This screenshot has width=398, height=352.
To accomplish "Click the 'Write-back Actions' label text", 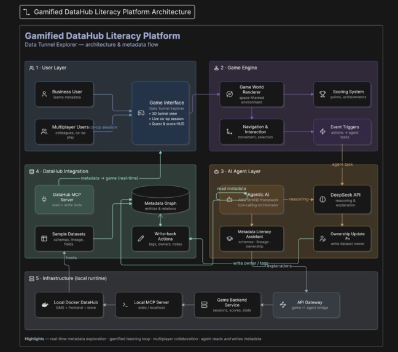I will (x=165, y=237).
